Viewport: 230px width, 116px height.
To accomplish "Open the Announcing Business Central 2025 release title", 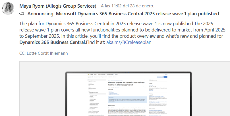I will [123, 14].
